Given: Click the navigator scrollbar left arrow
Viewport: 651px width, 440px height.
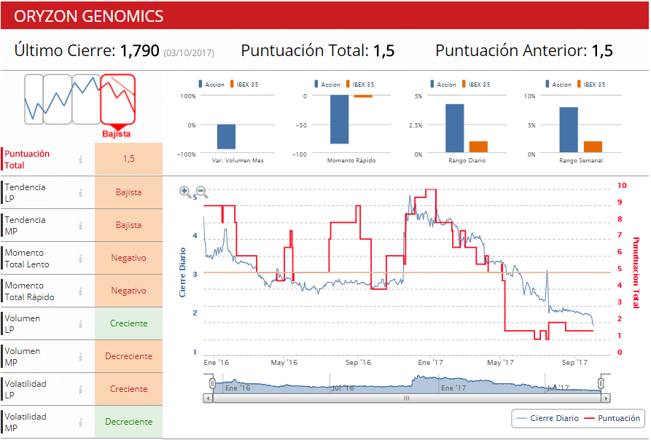Looking at the screenshot, I should [x=208, y=398].
